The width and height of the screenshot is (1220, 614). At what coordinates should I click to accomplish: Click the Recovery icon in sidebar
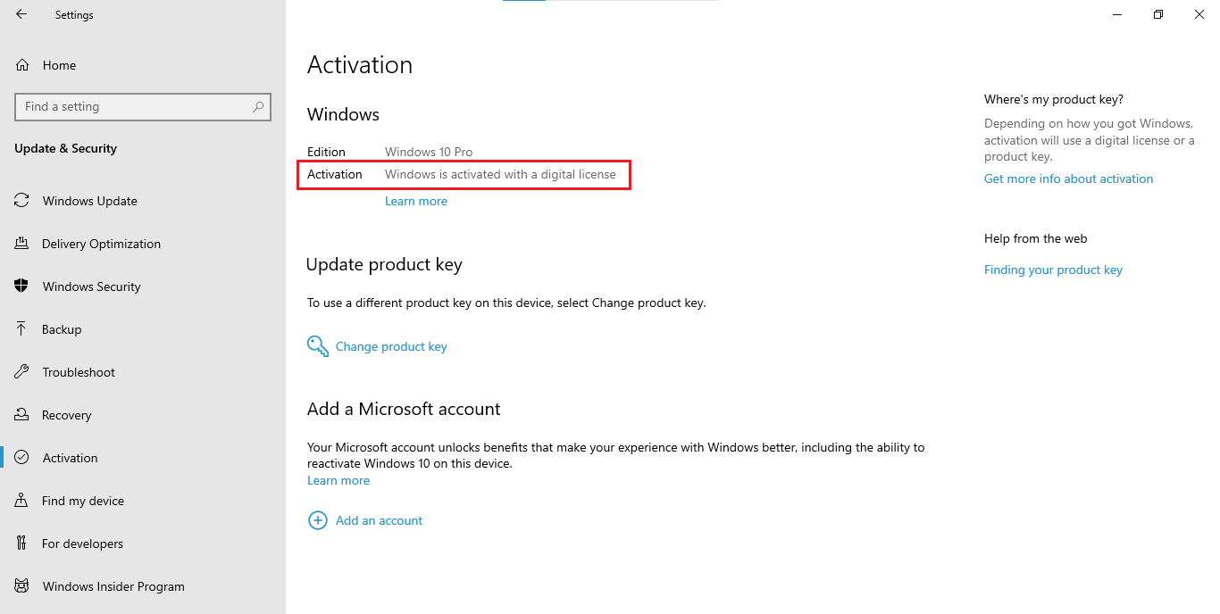pyautogui.click(x=22, y=415)
